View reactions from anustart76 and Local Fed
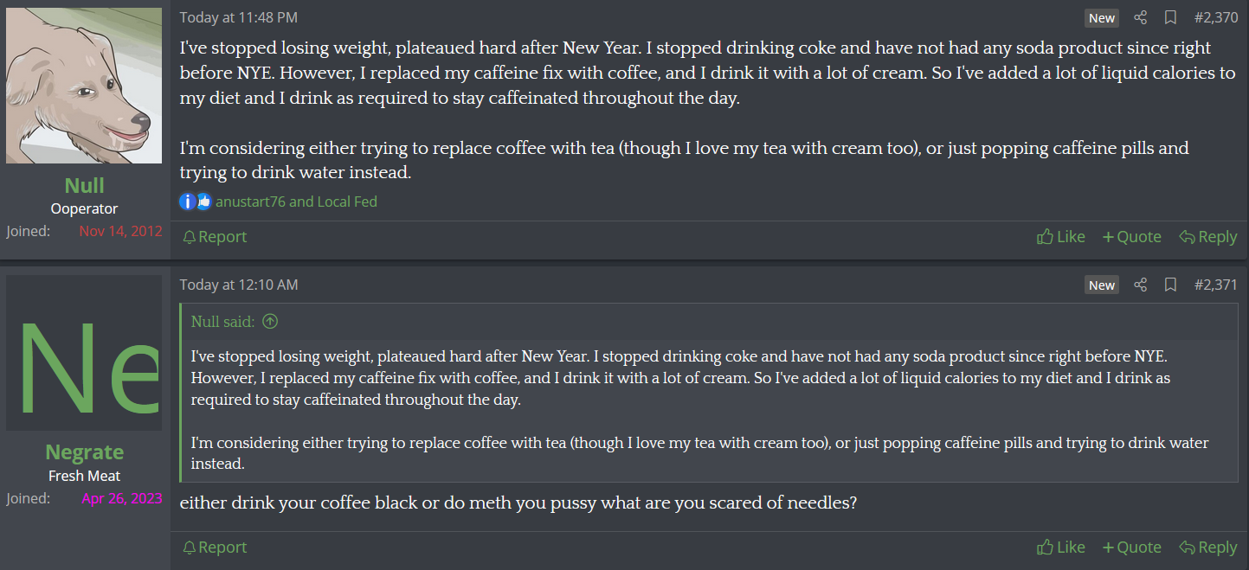The height and width of the screenshot is (570, 1249). pyautogui.click(x=296, y=202)
